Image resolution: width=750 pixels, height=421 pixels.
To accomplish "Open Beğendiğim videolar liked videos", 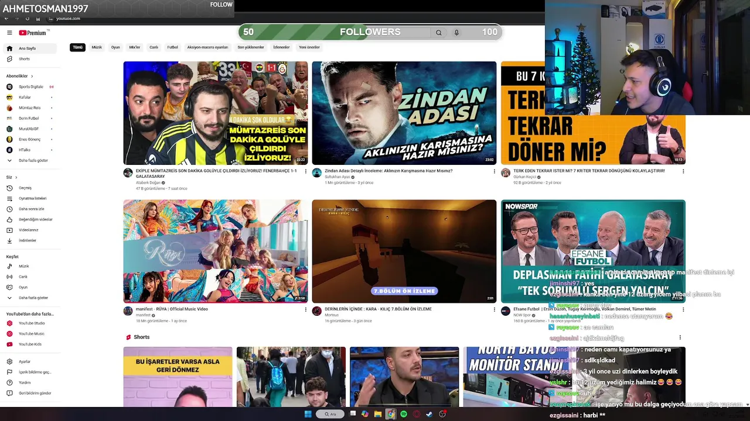I will (x=29, y=219).
